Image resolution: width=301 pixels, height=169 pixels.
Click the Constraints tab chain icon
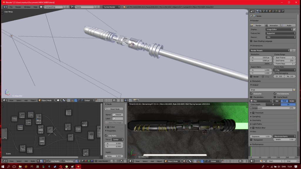(273, 11)
